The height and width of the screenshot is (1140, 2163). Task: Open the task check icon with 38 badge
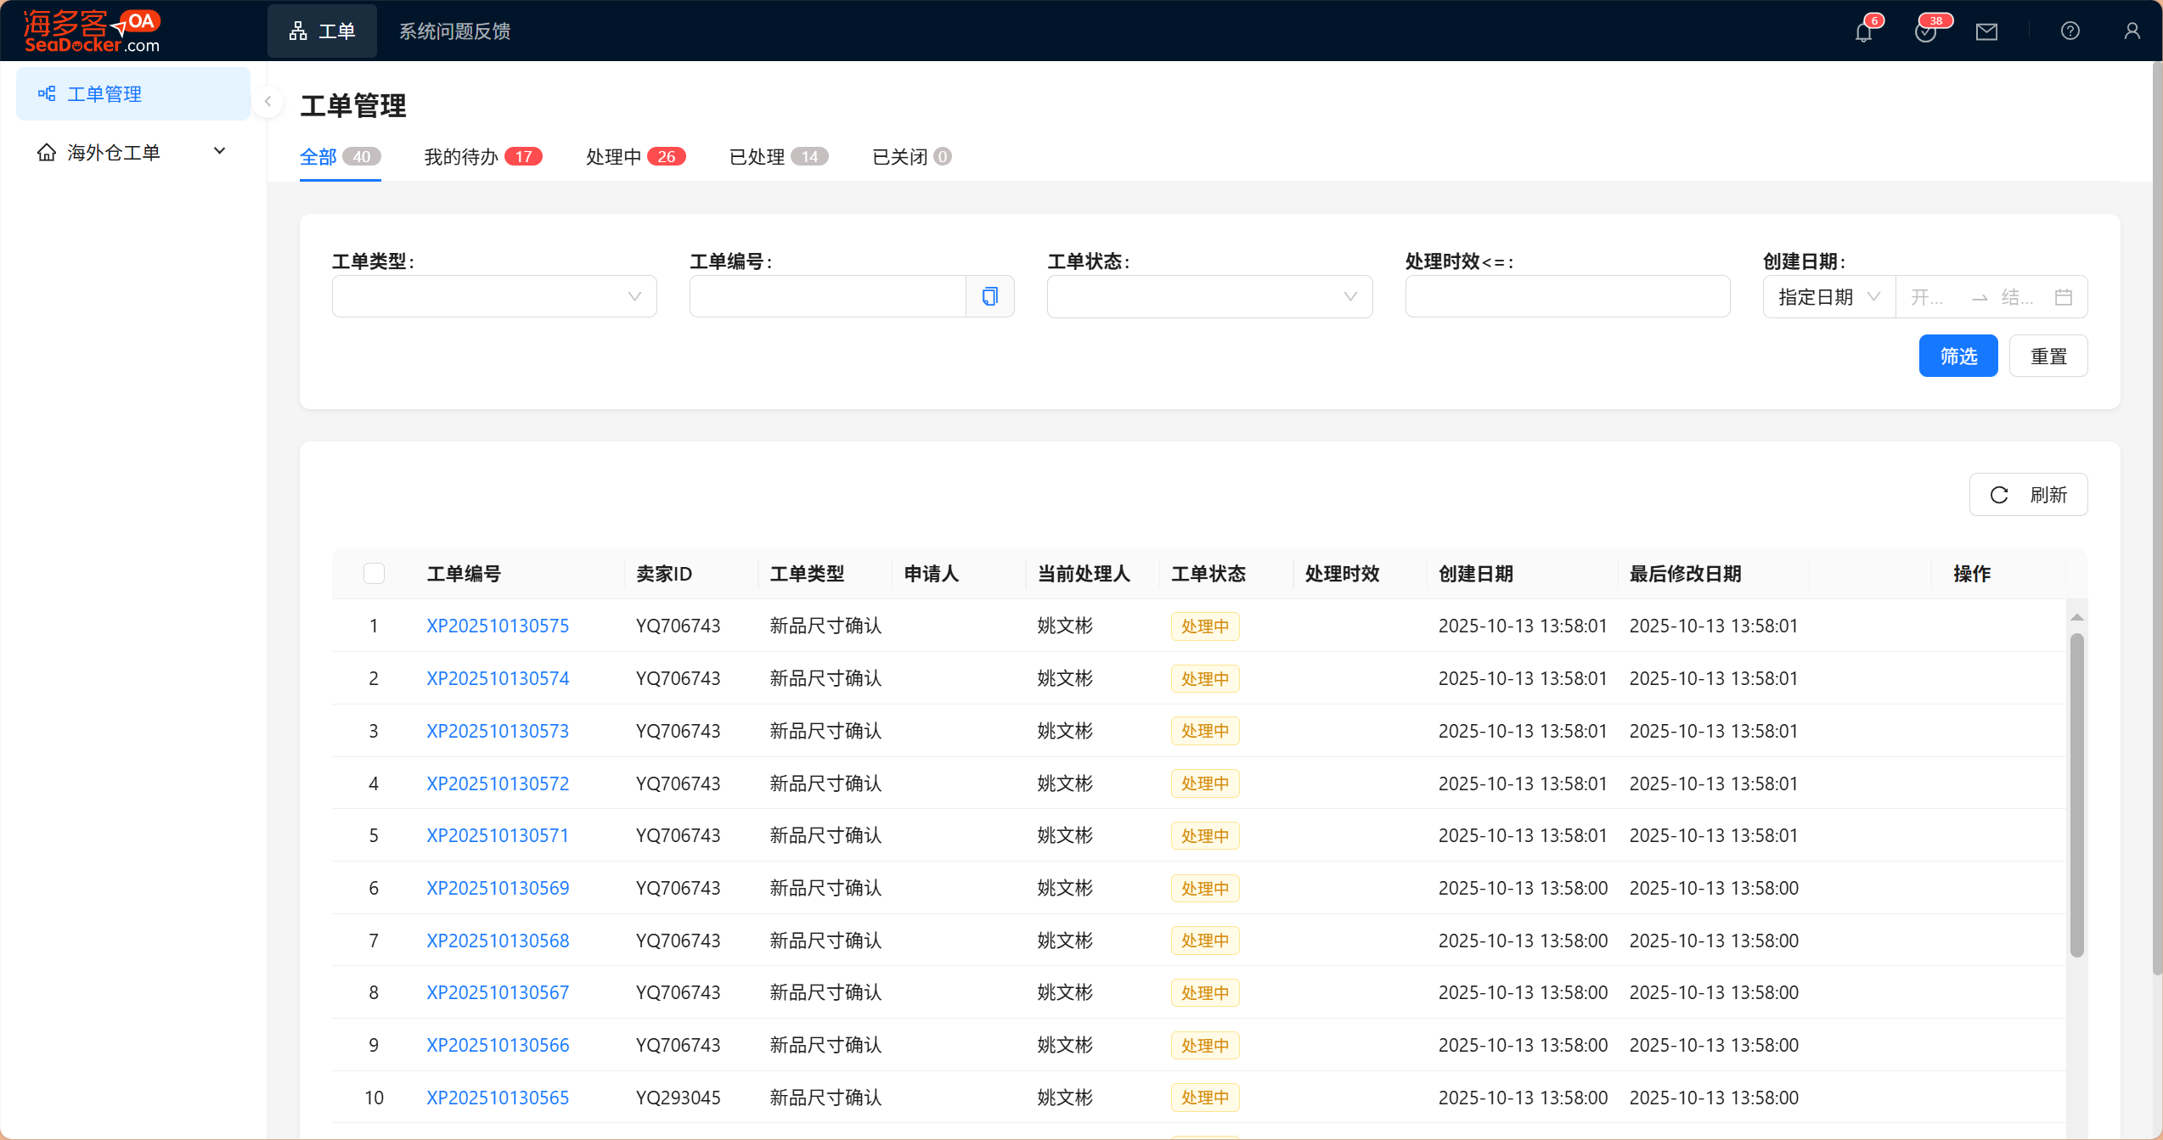[1925, 32]
